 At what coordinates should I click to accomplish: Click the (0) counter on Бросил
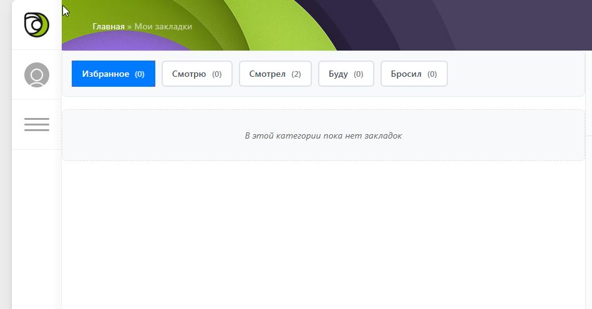click(432, 74)
